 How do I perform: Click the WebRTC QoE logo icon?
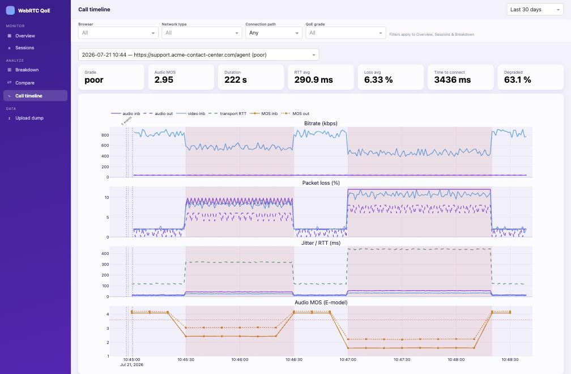tap(11, 10)
